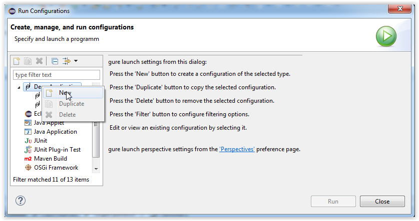Click the help question mark icon

21,201
